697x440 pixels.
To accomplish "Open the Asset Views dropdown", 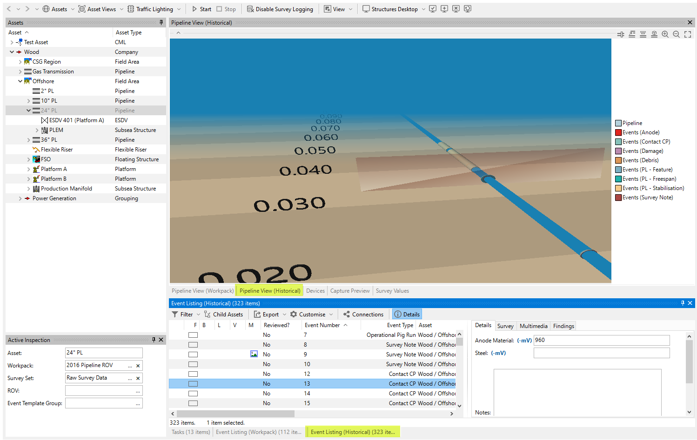I will tap(121, 9).
